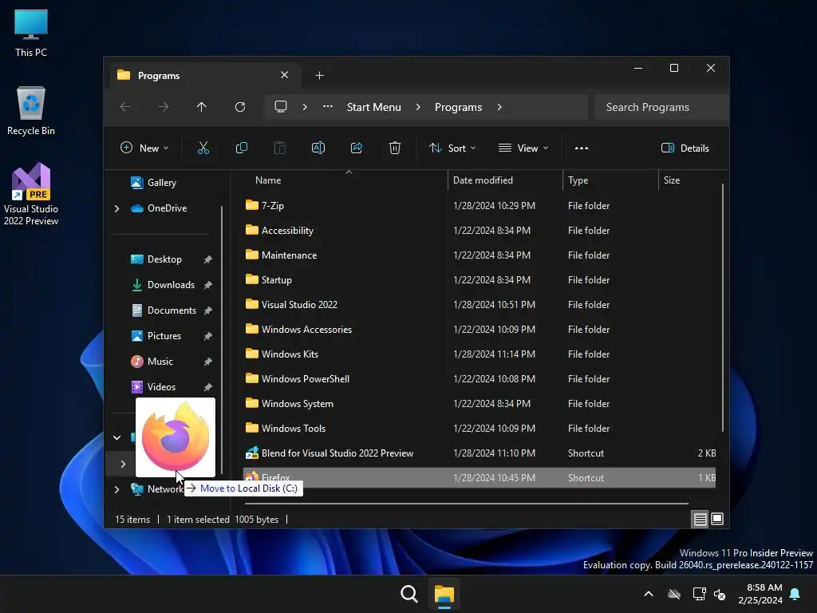This screenshot has width=817, height=613.
Task: Click Start Menu breadcrumb
Action: 374,107
